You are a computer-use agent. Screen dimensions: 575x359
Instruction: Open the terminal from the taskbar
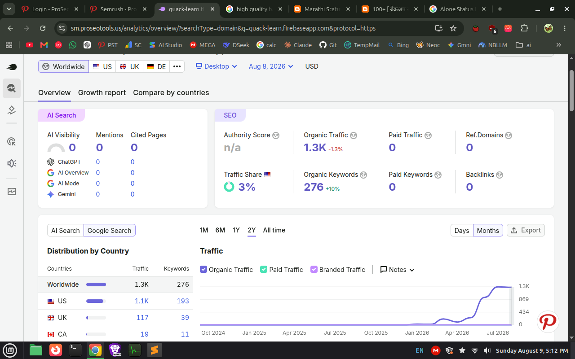tap(75, 350)
